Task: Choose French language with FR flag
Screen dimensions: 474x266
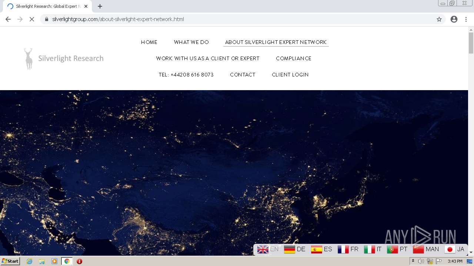Action: pyautogui.click(x=348, y=249)
